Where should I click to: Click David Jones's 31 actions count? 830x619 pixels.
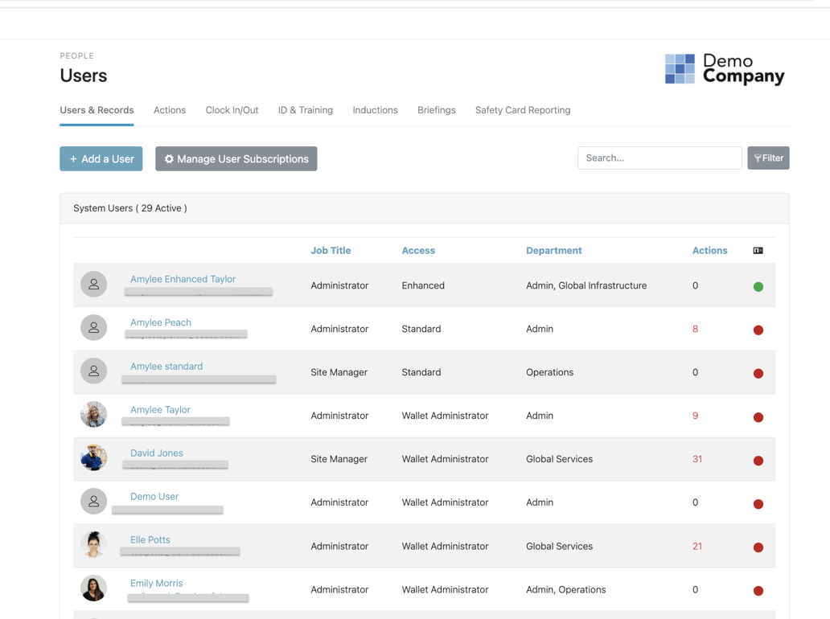tap(697, 459)
